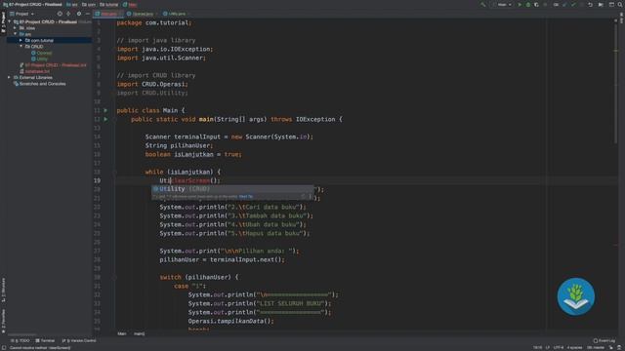Click the line:column position indicator
This screenshot has width=625, height=351.
click(538, 348)
